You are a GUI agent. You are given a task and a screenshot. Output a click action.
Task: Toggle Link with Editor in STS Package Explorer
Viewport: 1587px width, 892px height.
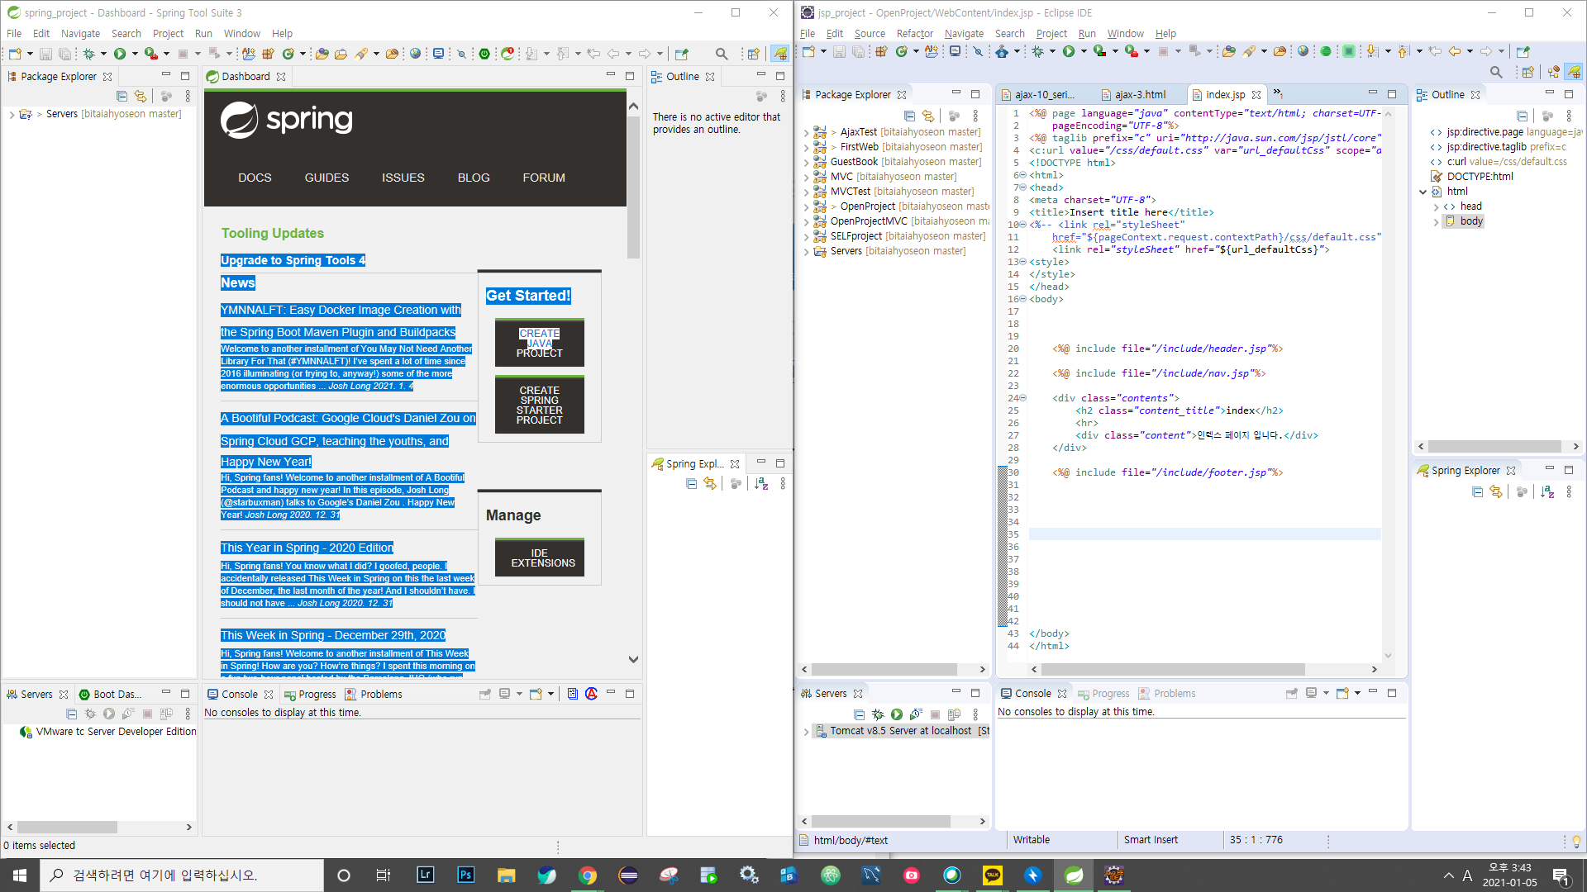[x=141, y=97]
